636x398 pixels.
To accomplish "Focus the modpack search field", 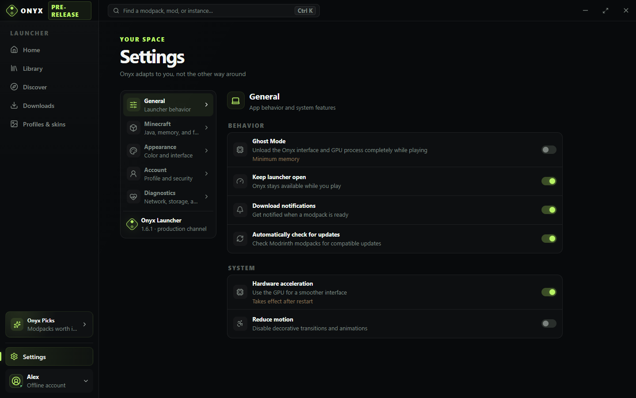I will point(214,11).
